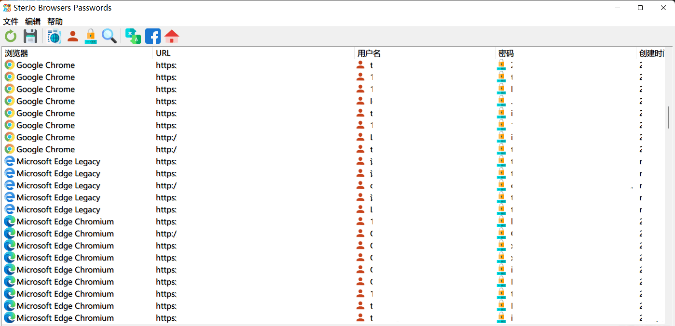Image resolution: width=675 pixels, height=326 pixels.
Task: Sort by the 浏览器 column header
Action: (77, 53)
